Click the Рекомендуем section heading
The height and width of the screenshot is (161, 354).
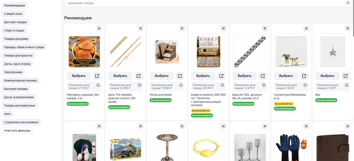click(78, 18)
